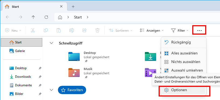This screenshot has width=220, height=100.
Task: Open Desktop in the sidebar
Action: coord(21,68)
